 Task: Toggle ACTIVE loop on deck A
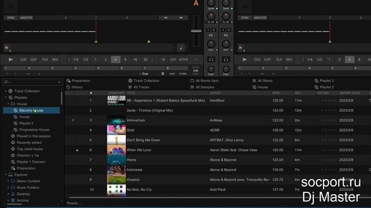point(183,60)
